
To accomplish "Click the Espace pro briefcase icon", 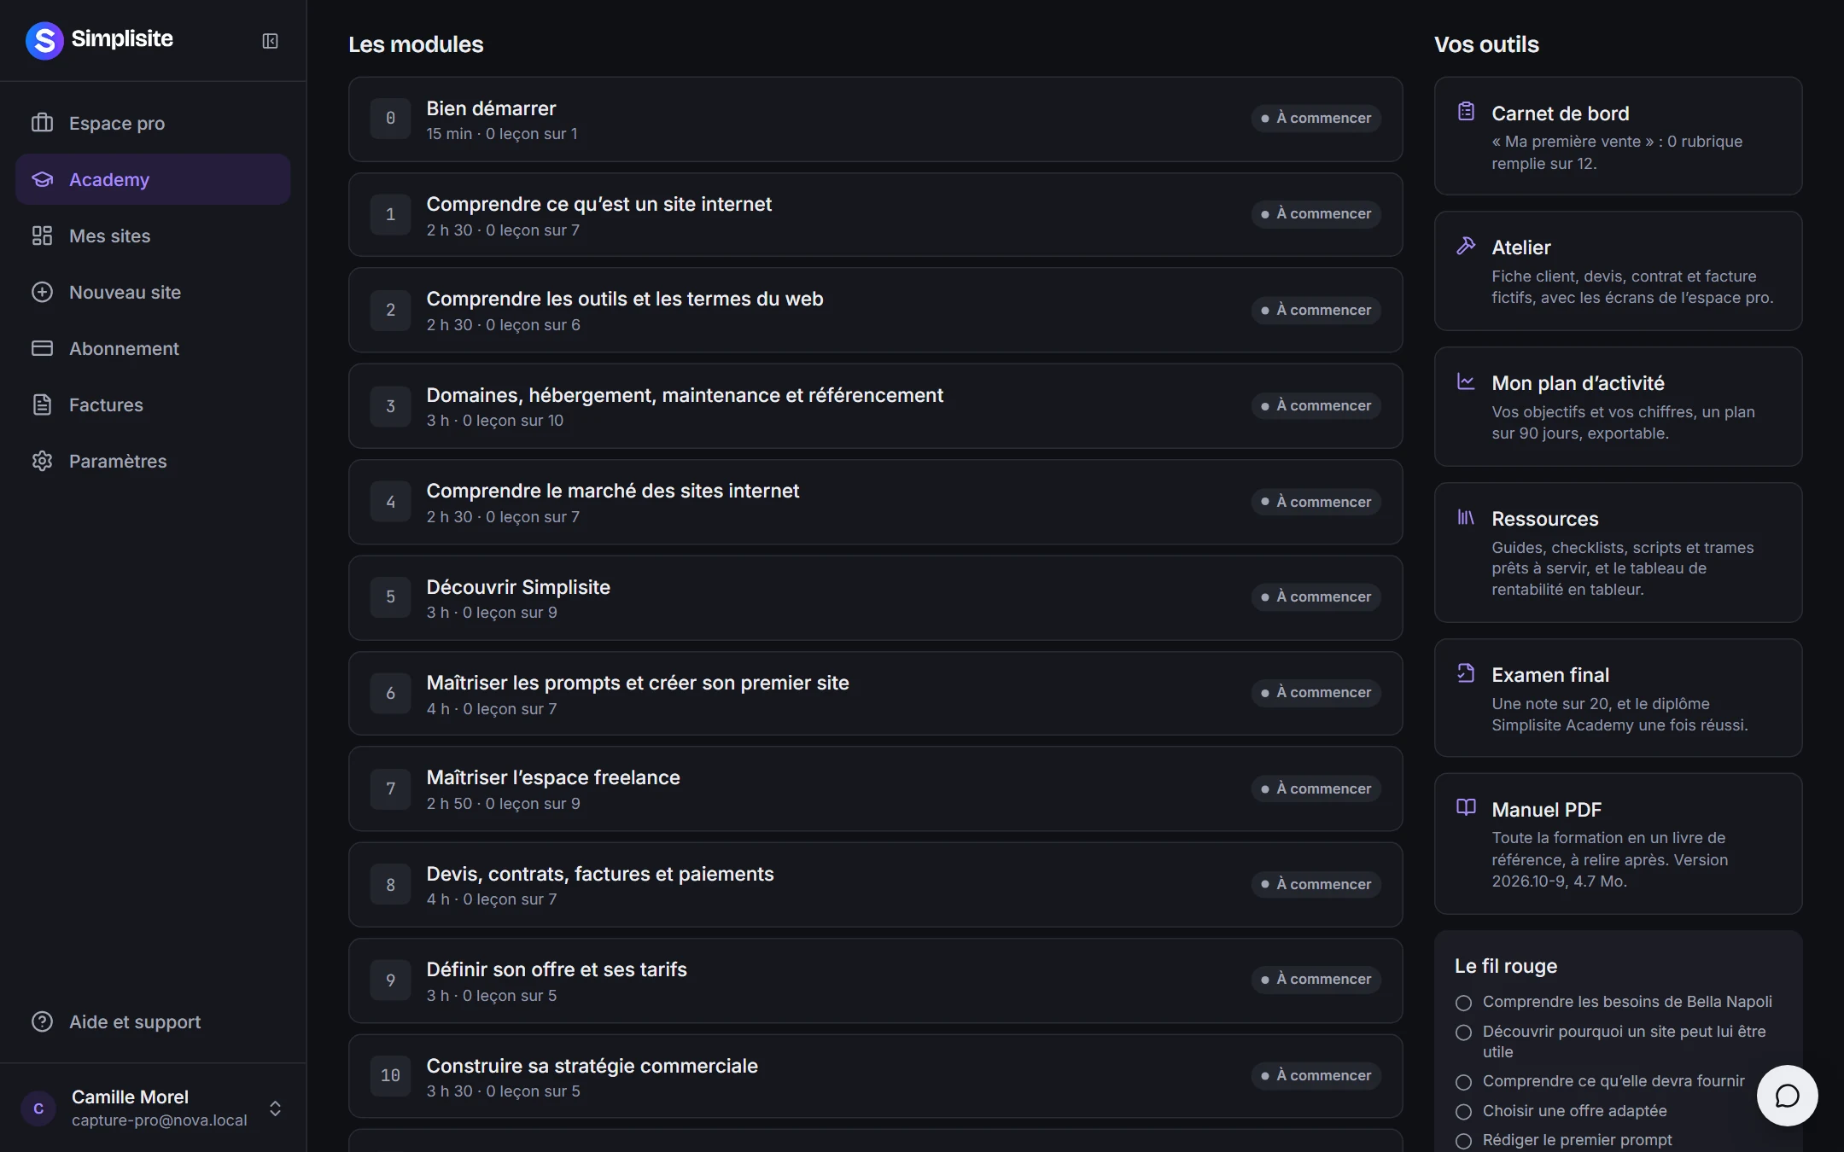I will pos(42,123).
